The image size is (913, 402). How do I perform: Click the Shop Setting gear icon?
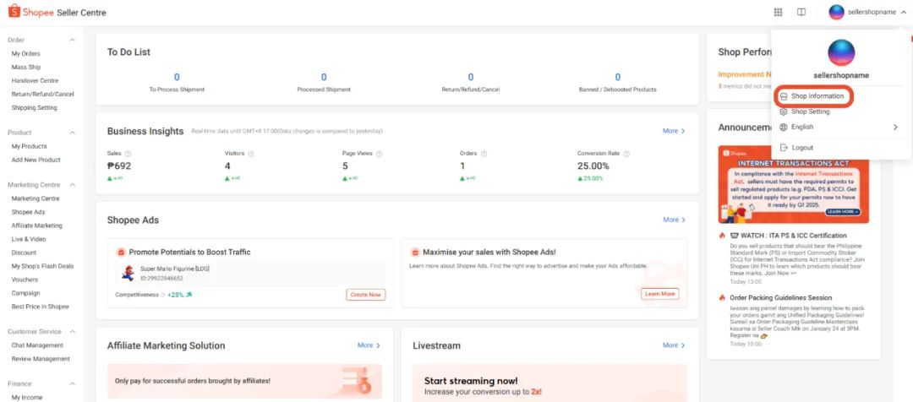(784, 111)
